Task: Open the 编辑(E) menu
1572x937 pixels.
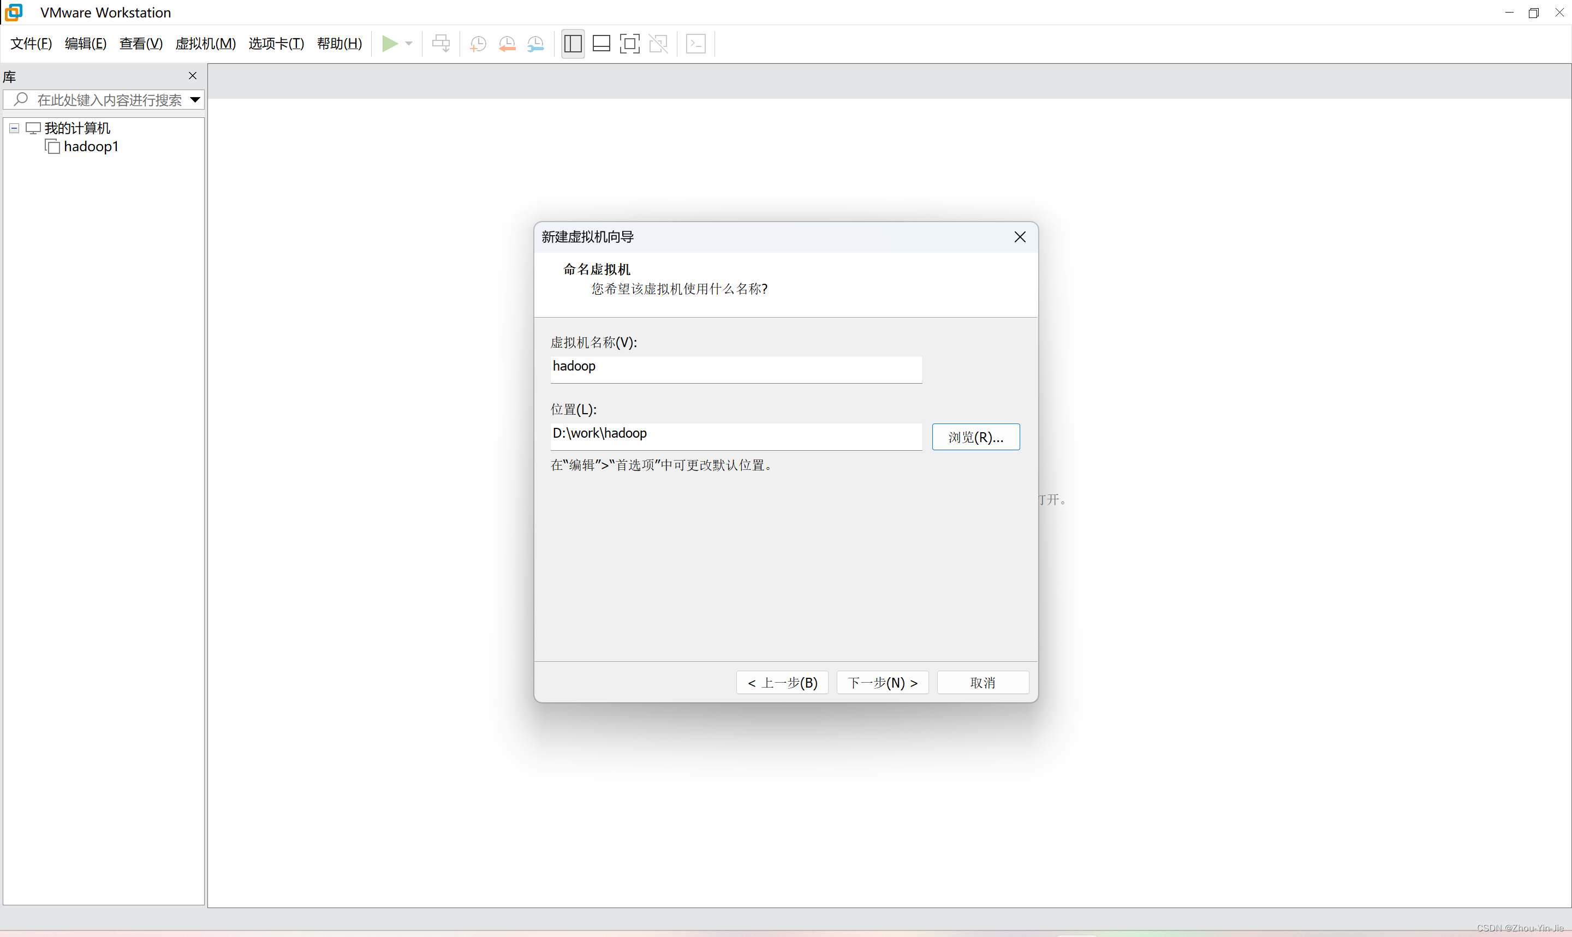Action: coord(85,44)
